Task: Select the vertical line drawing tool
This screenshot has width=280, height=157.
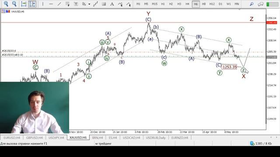Action: (x=43, y=4)
